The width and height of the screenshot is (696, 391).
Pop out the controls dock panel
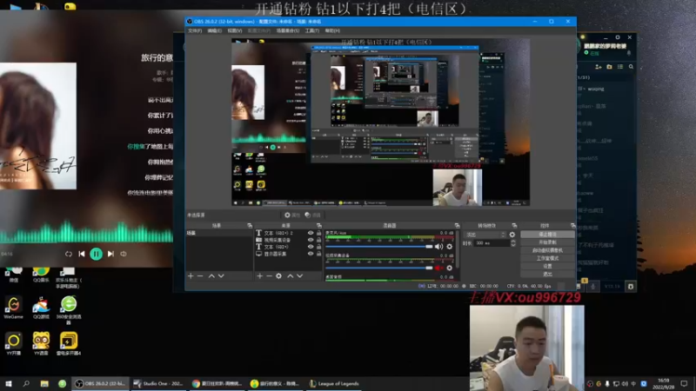[x=572, y=226]
